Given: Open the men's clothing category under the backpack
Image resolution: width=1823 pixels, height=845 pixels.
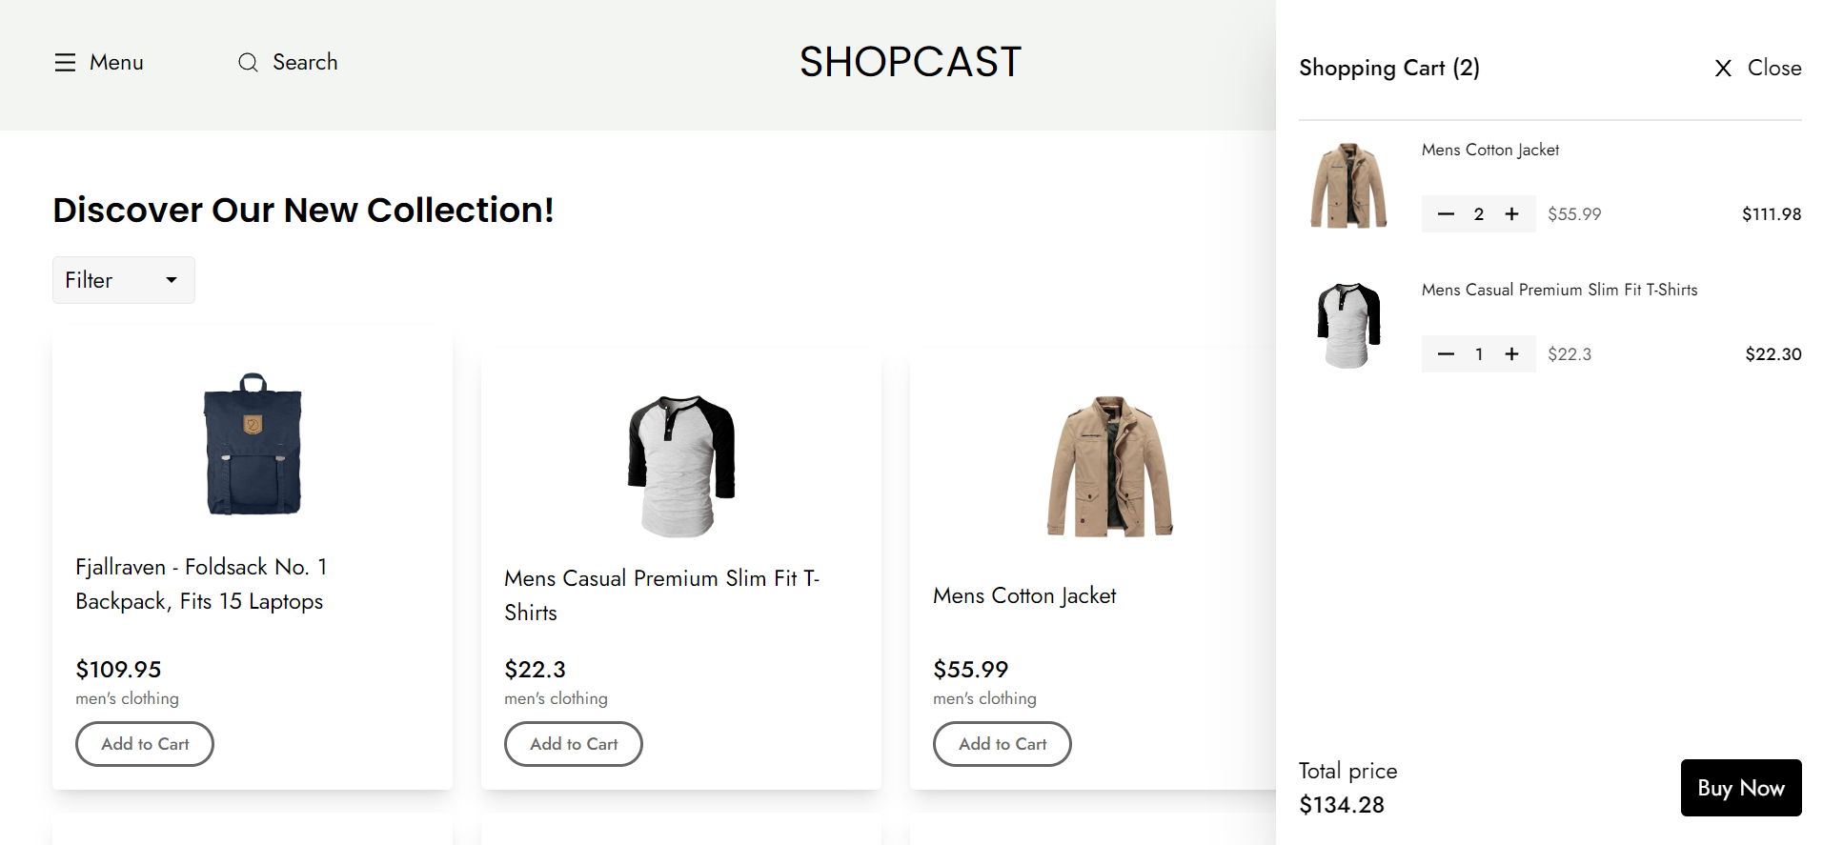Looking at the screenshot, I should pos(127,698).
